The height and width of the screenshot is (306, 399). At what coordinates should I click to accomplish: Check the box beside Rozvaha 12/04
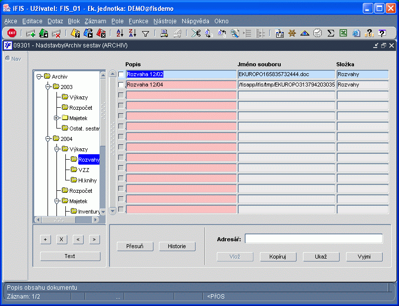[x=121, y=85]
